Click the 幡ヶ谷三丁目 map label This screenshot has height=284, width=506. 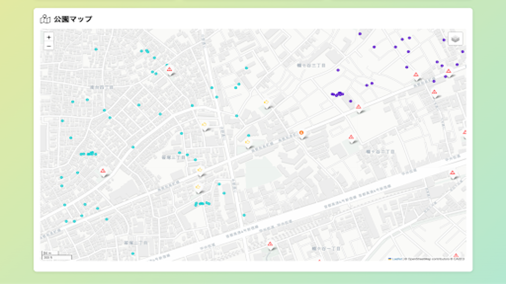click(x=311, y=65)
